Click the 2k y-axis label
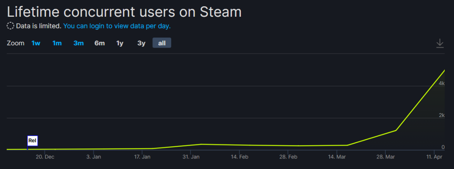Viewport: 454px width, 169px height. 441,115
